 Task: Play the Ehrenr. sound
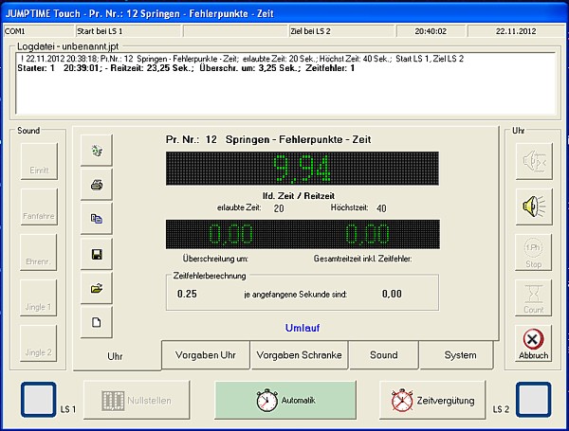39,252
